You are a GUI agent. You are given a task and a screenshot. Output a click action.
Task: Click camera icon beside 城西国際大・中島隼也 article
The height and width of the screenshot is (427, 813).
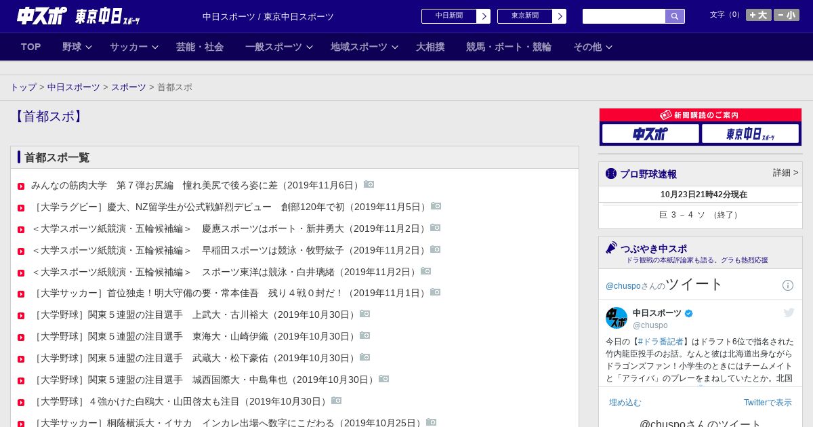[384, 379]
